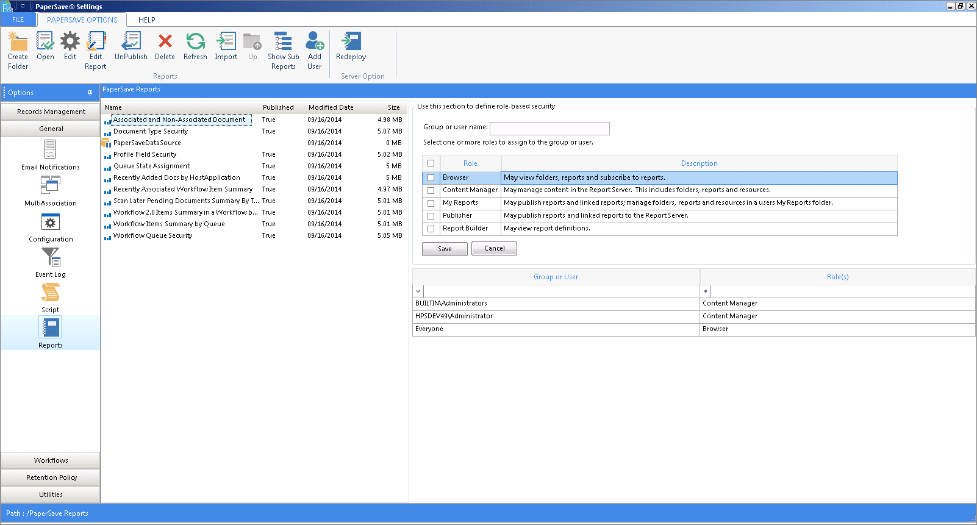Viewport: 977px width, 525px height.
Task: Refresh the reports list
Action: [x=195, y=46]
